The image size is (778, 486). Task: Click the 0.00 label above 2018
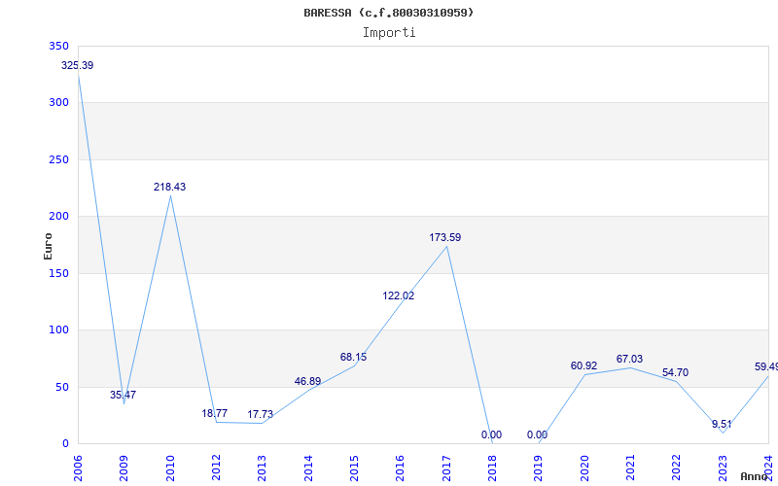tap(491, 434)
